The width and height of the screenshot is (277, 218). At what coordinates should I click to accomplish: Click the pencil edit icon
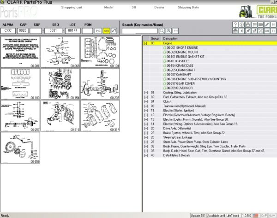pyautogui.click(x=267, y=24)
